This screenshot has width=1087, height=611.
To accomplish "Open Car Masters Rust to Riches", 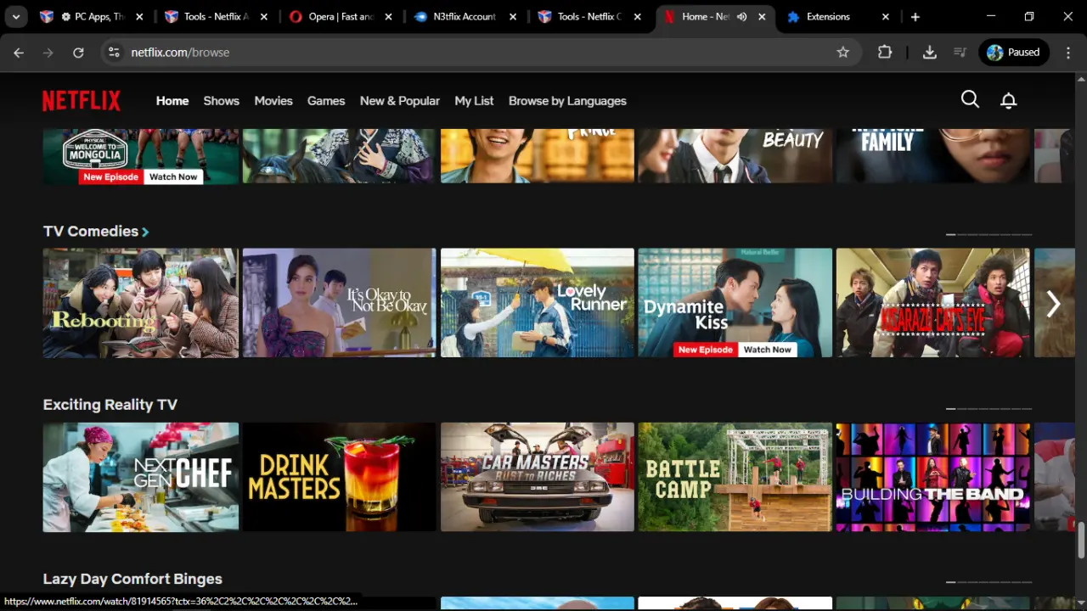I will coord(538,477).
